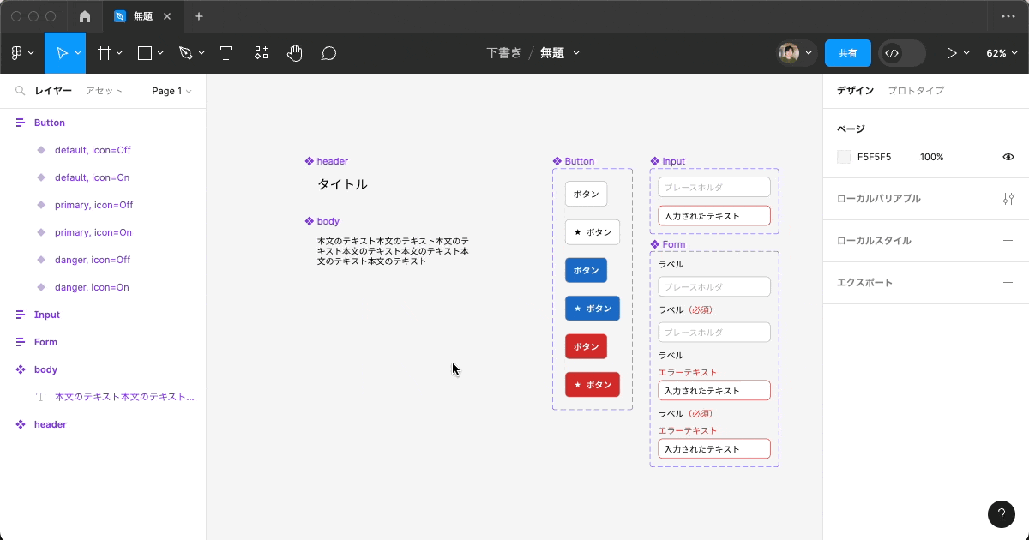1029x540 pixels.
Task: Click the Rectangle shape tool
Action: pyautogui.click(x=145, y=53)
